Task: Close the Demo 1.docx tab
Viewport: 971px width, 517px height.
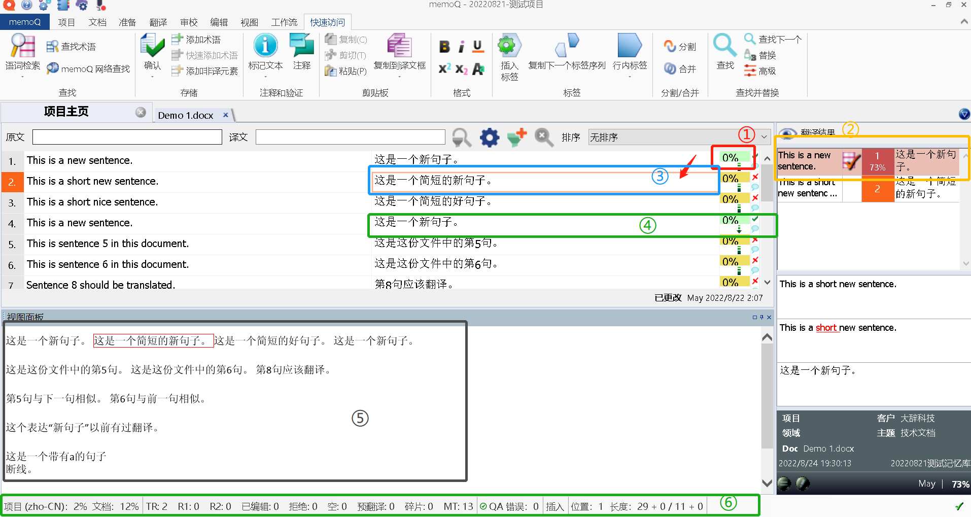Action: [226, 115]
